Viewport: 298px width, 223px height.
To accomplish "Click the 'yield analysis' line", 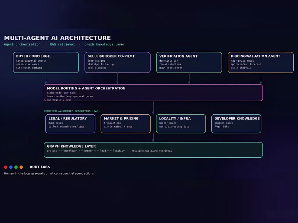I will [241, 68].
